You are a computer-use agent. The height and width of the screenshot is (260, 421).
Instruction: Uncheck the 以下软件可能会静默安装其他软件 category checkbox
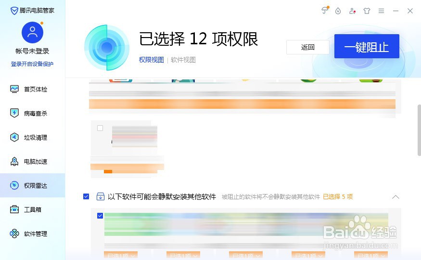(86, 196)
